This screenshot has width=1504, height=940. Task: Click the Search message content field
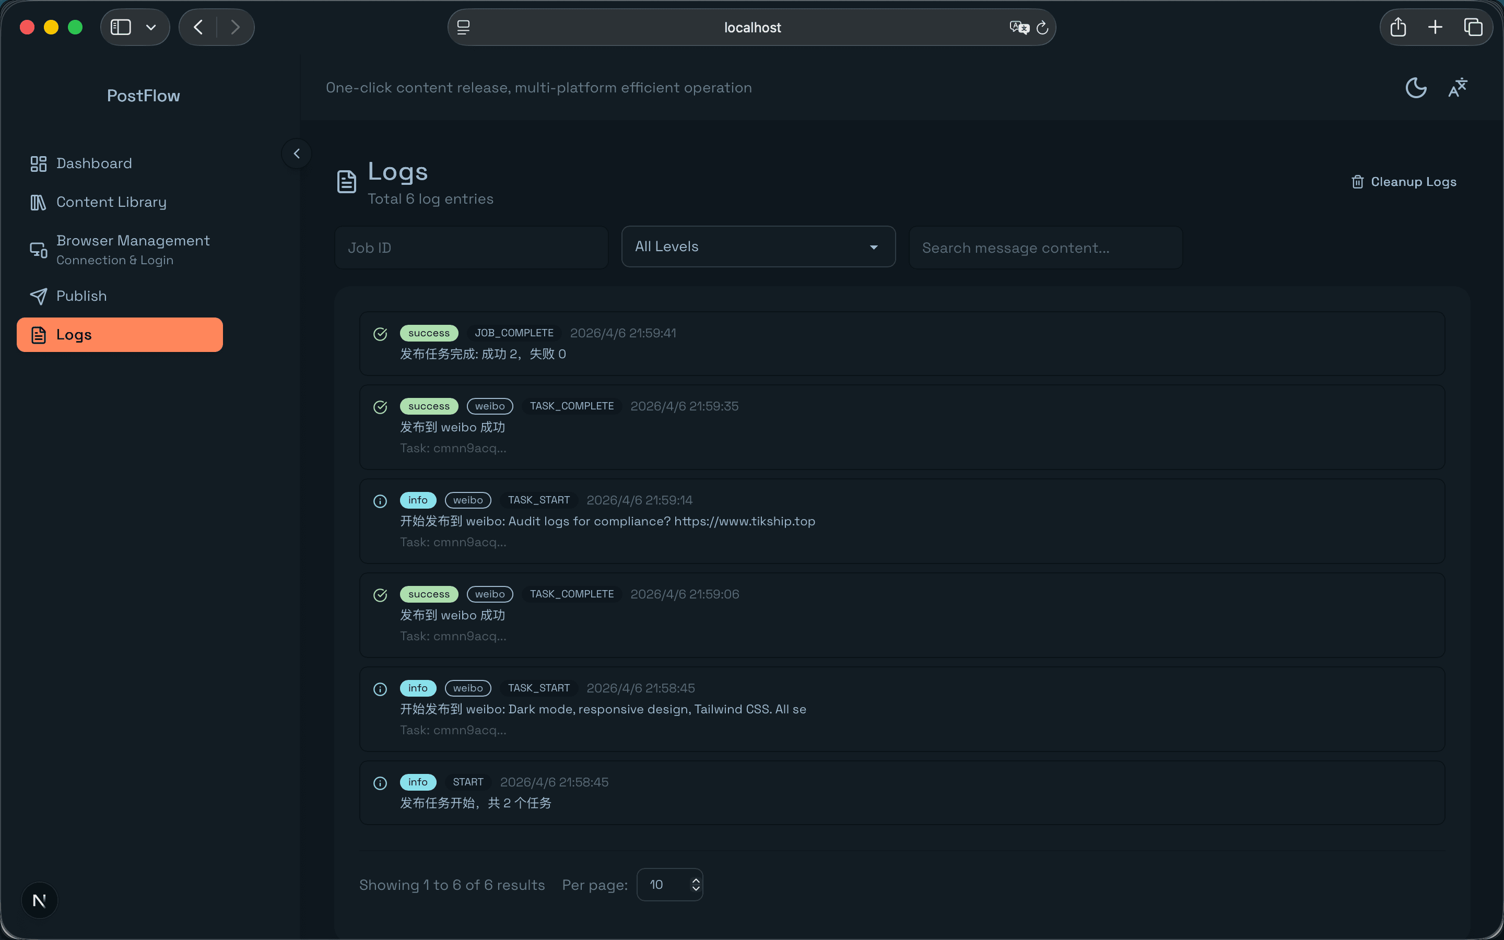click(x=1045, y=248)
